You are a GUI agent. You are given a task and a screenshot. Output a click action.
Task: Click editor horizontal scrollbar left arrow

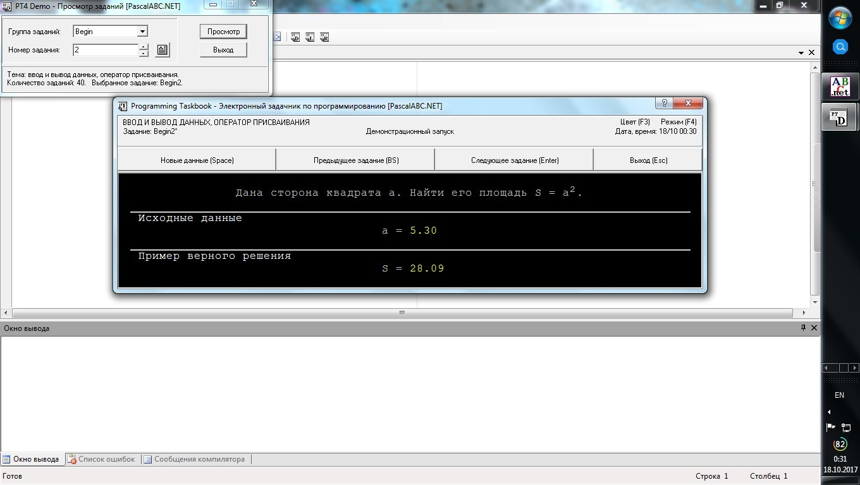(6, 313)
